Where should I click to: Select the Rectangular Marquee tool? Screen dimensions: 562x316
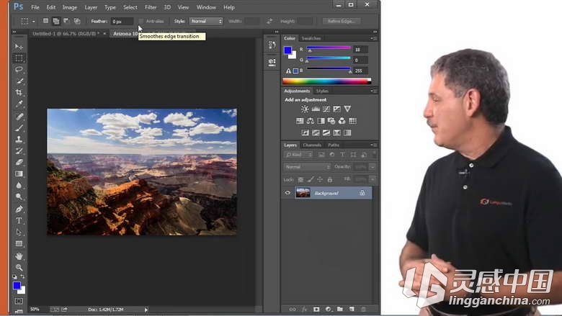click(19, 58)
